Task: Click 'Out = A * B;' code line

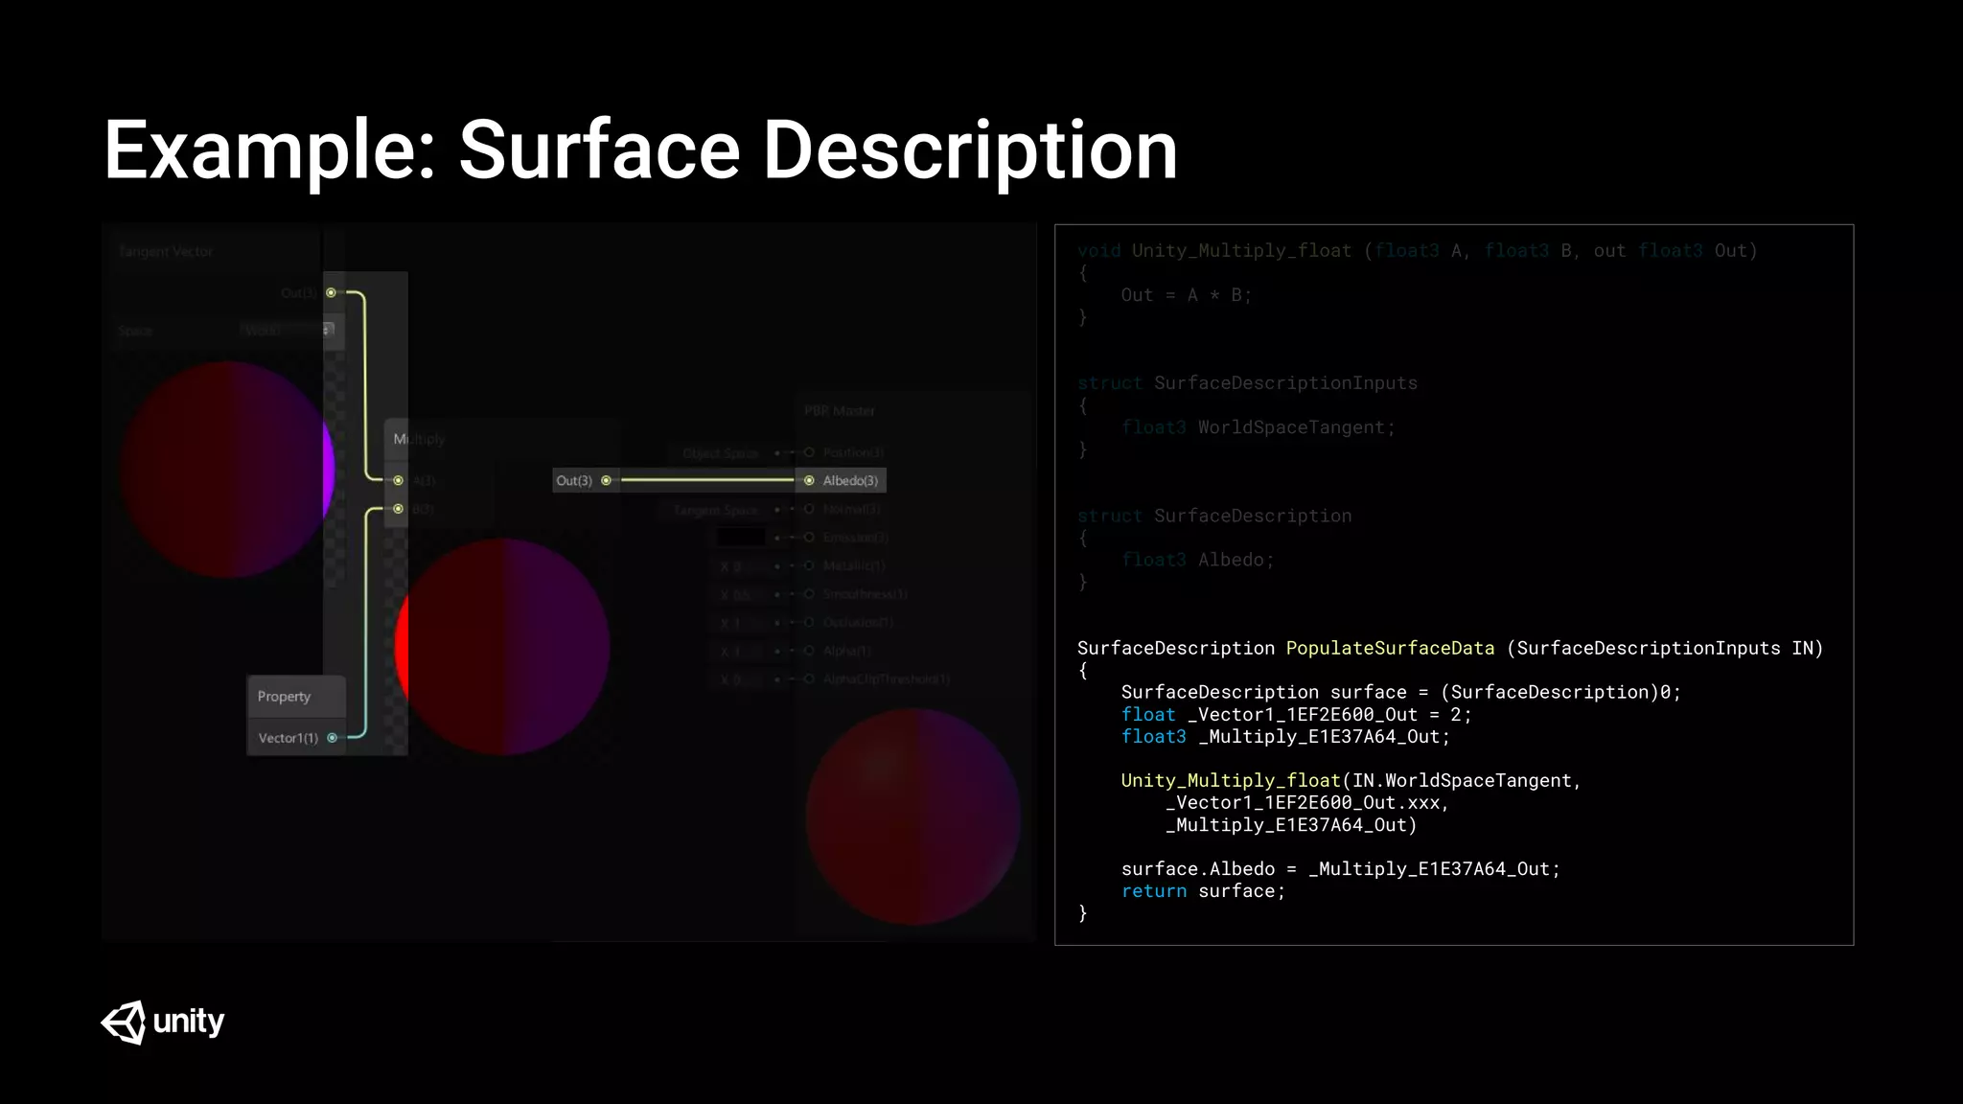Action: [1187, 295]
